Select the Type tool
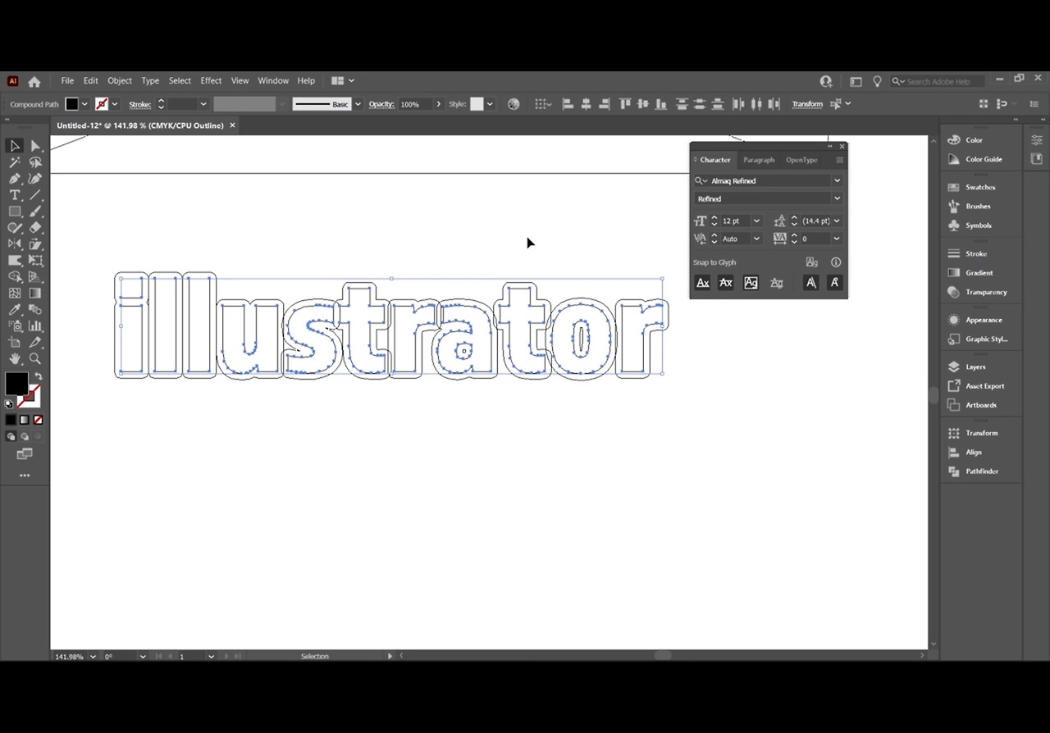Image resolution: width=1050 pixels, height=733 pixels. pos(15,195)
